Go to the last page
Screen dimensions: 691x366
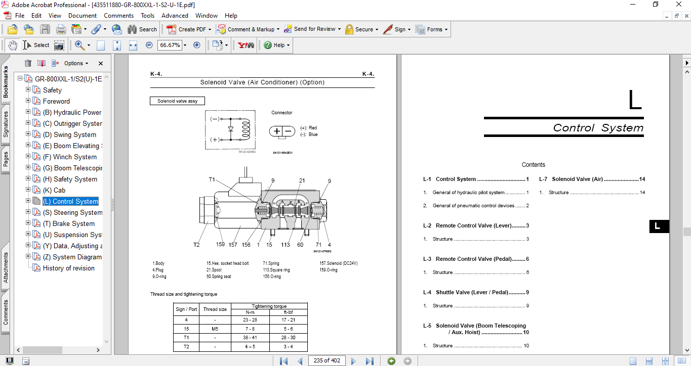point(370,360)
